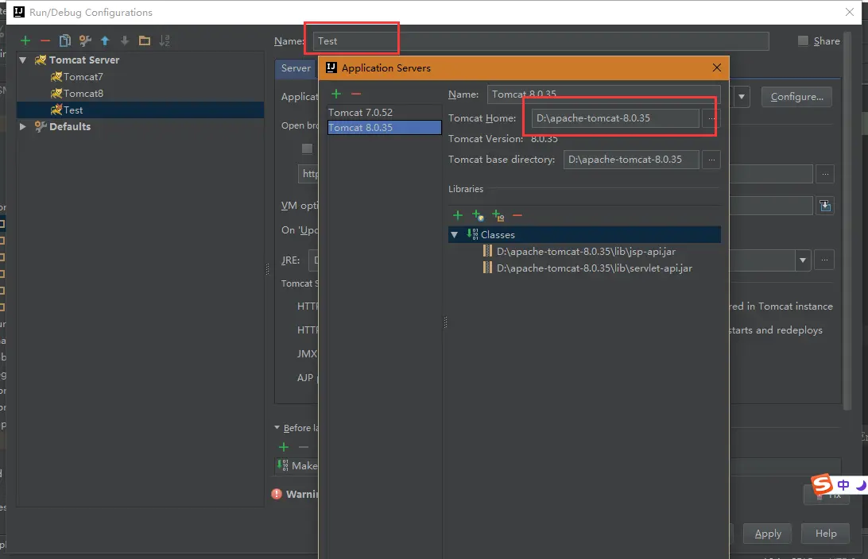Image resolution: width=868 pixels, height=559 pixels.
Task: Copy the selected run configuration
Action: click(64, 40)
